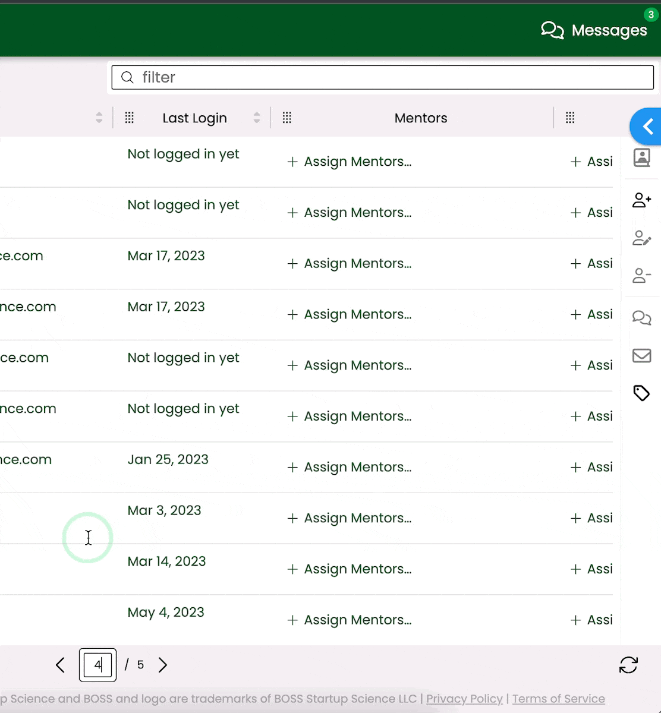Click the total pages number 5
Screen dimensions: 661x713
pos(140,665)
